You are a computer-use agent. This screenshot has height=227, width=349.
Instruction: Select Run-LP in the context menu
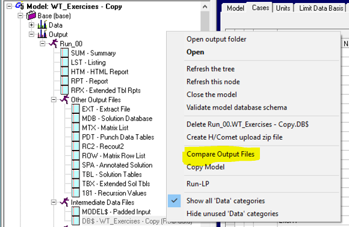[198, 184]
